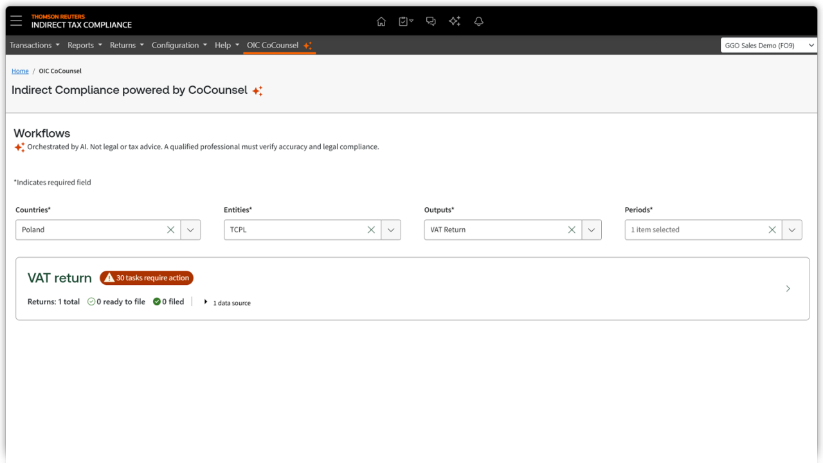The width and height of the screenshot is (823, 463).
Task: Expand the Outputs dropdown arrow
Action: (x=592, y=230)
